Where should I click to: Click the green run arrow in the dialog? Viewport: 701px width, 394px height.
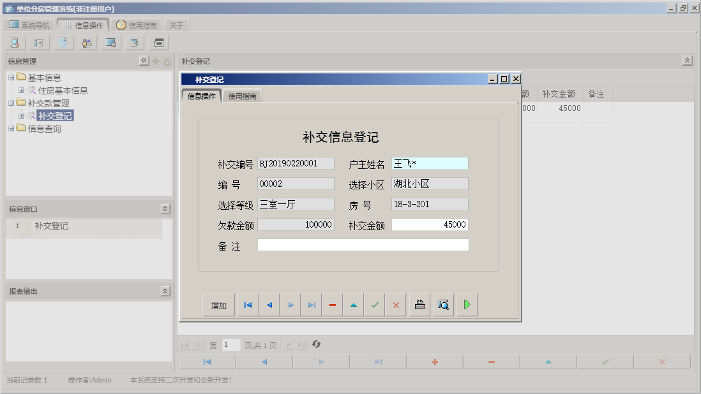pos(467,305)
